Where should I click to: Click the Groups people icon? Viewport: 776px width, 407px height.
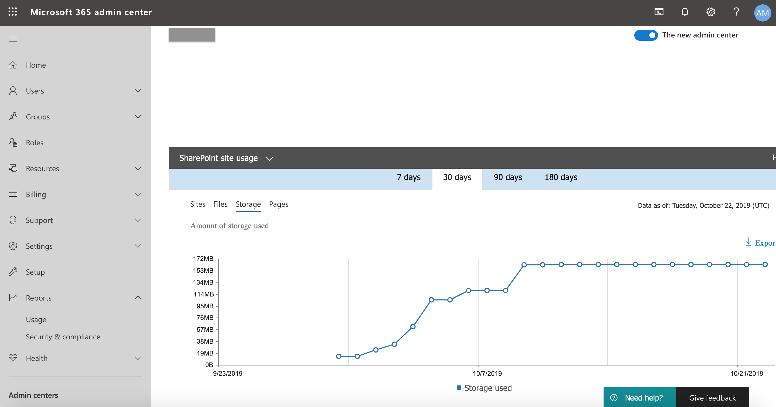(x=13, y=117)
